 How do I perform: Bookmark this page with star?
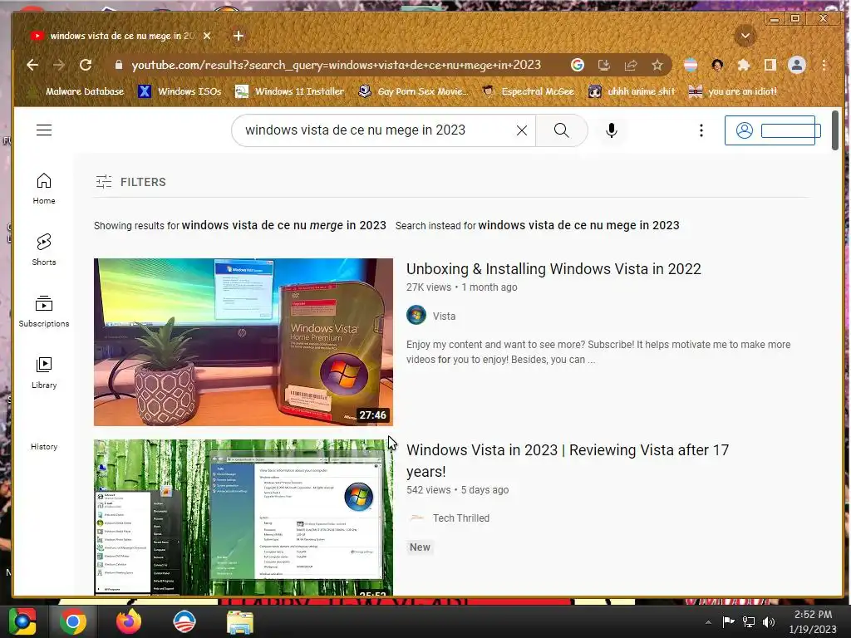point(657,65)
